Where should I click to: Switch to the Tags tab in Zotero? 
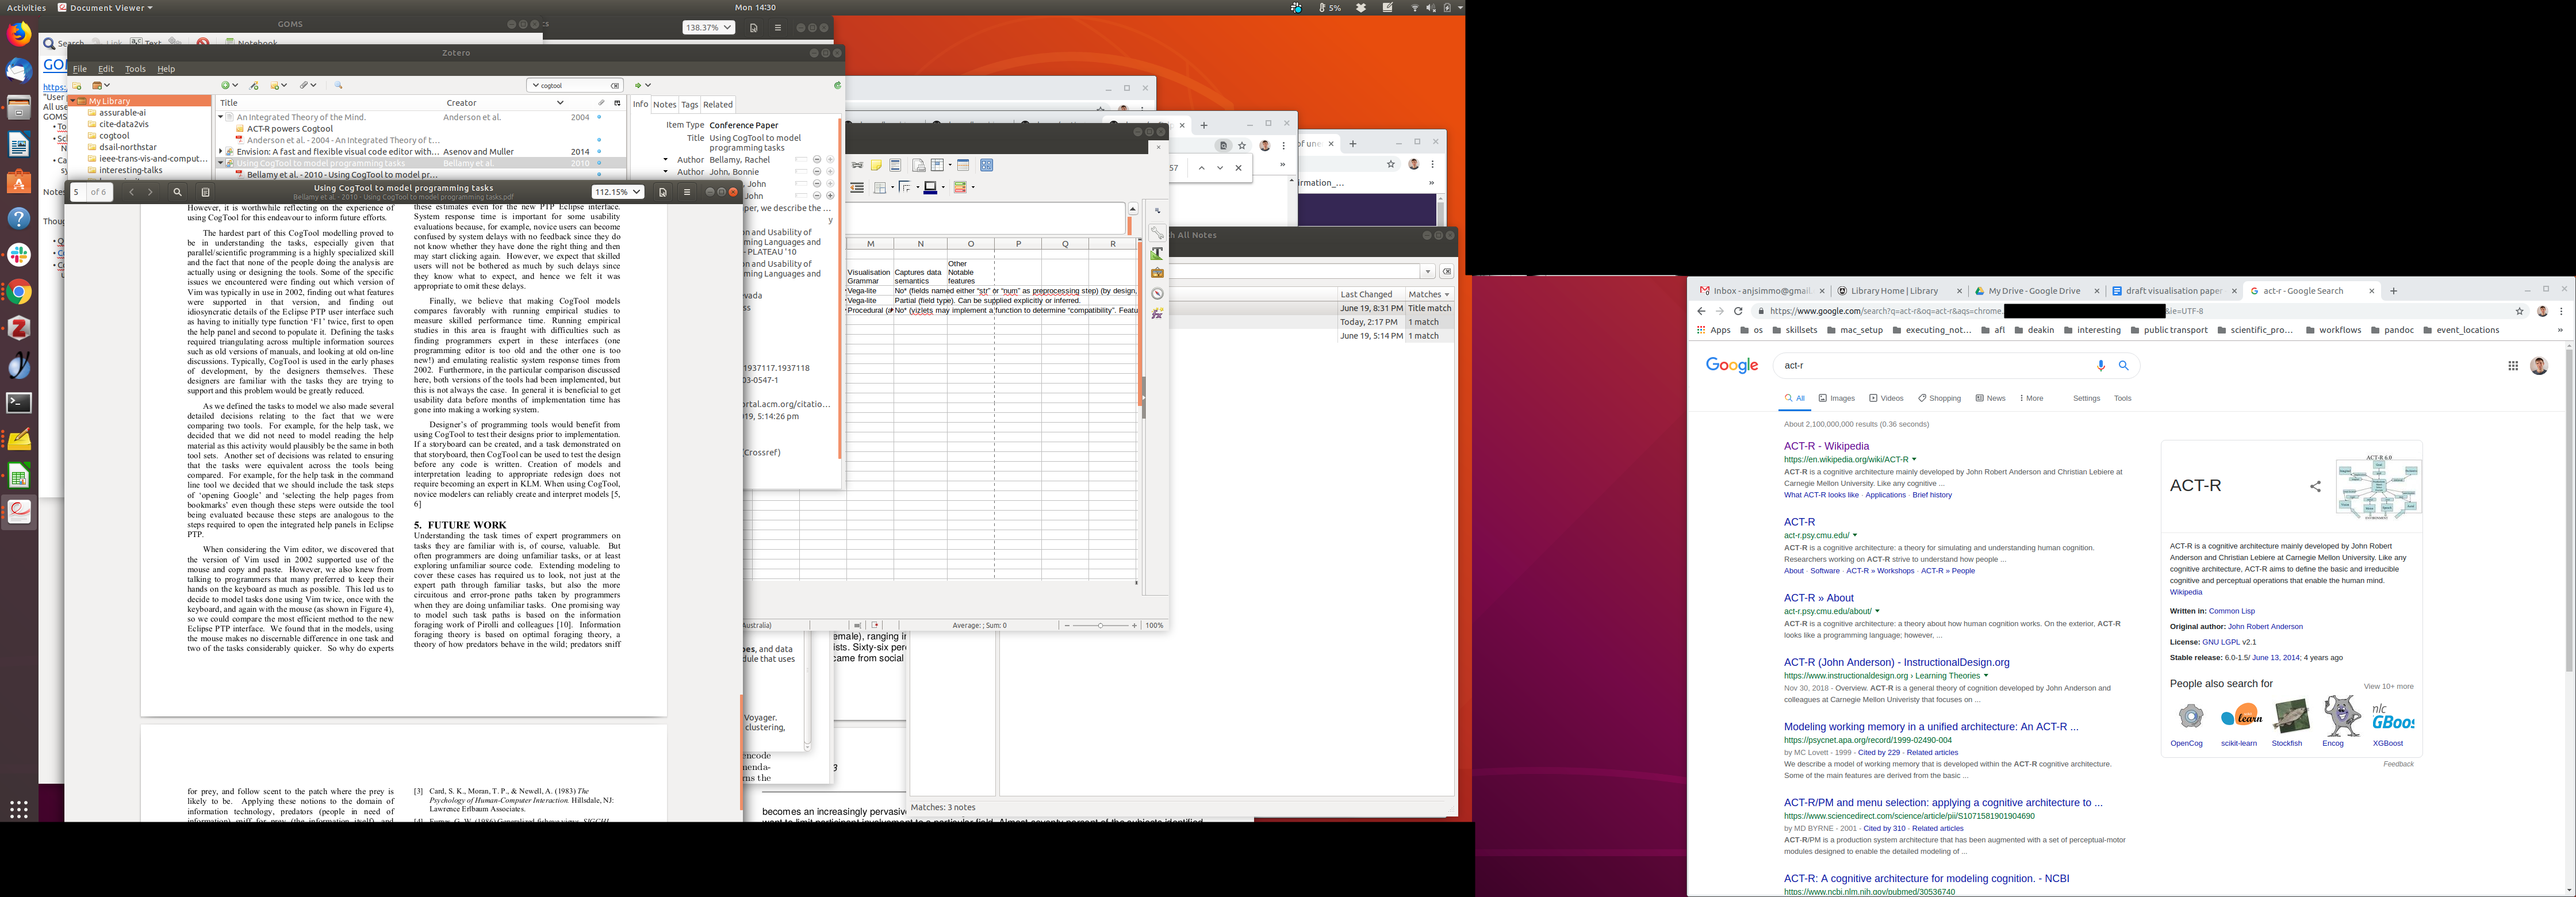(689, 104)
